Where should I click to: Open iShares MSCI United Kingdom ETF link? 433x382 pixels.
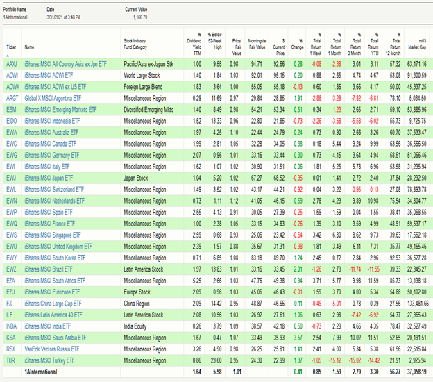click(58, 247)
